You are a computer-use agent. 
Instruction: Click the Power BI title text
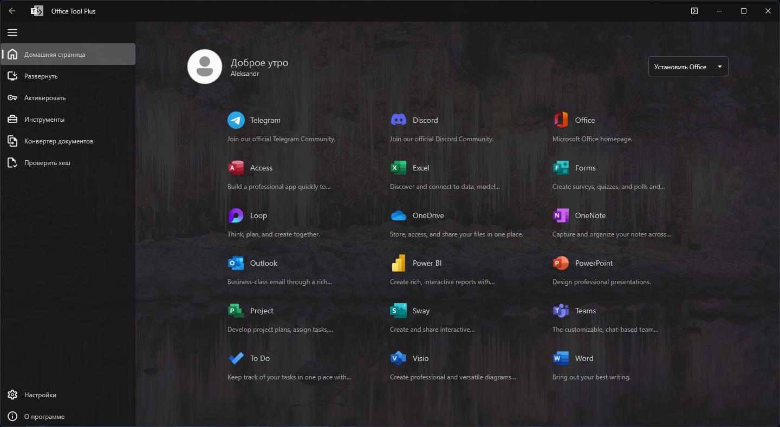tap(427, 263)
